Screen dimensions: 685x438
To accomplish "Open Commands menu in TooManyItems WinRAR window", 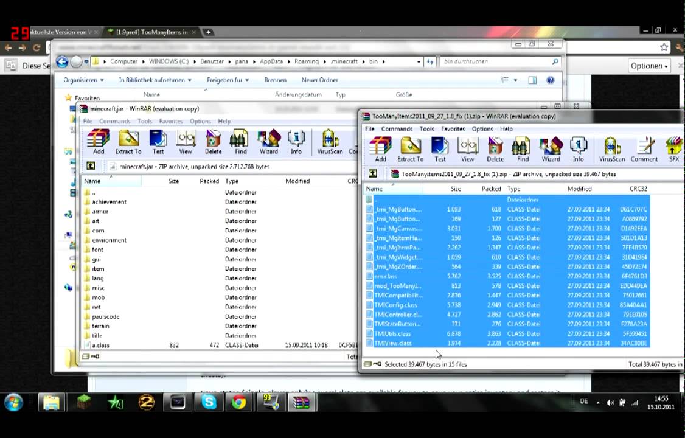I will point(397,129).
